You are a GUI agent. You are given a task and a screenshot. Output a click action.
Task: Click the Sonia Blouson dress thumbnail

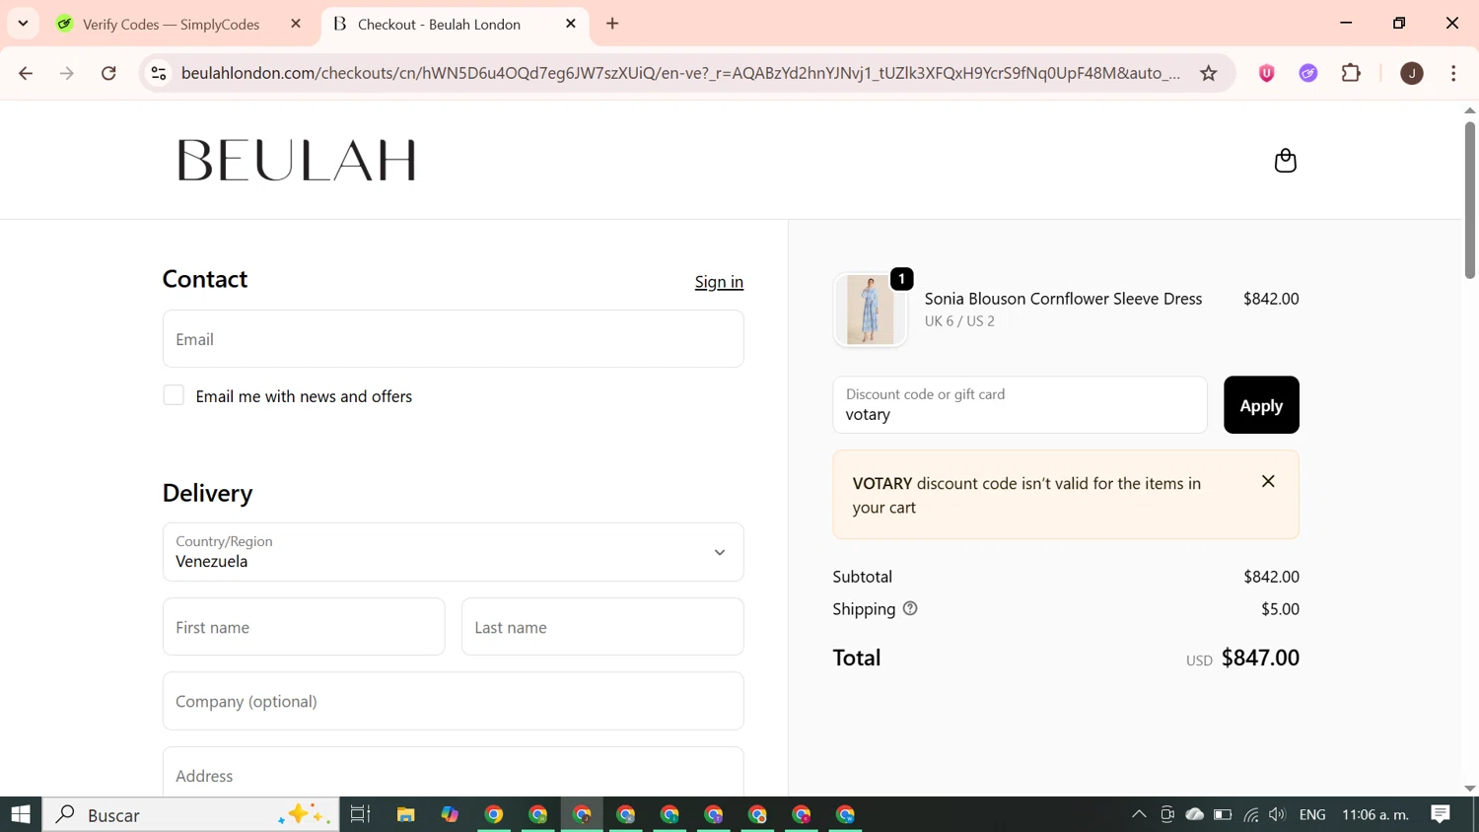tap(870, 310)
